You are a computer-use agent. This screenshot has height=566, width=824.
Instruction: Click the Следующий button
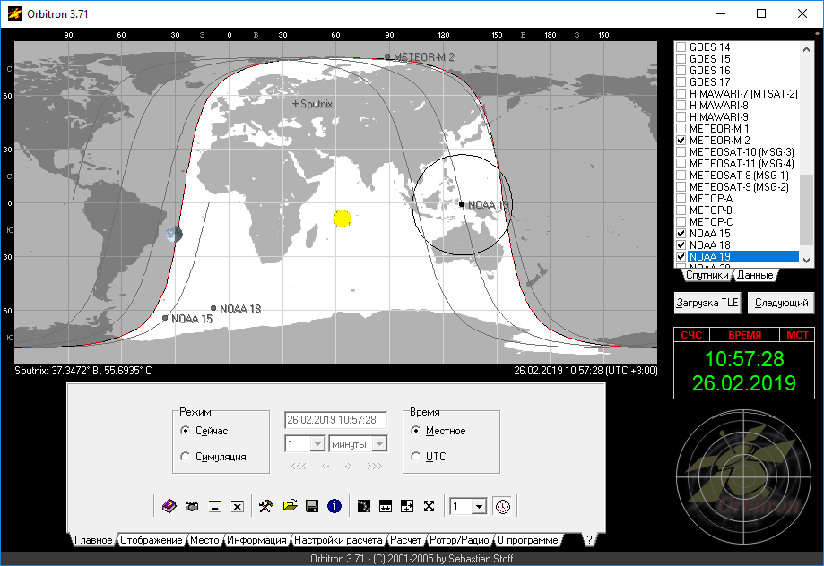coord(781,303)
